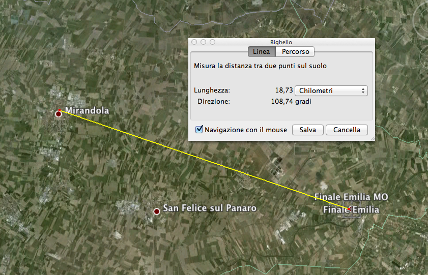Open the Chilometri unit dropdown
The image size is (428, 275).
pyautogui.click(x=331, y=90)
